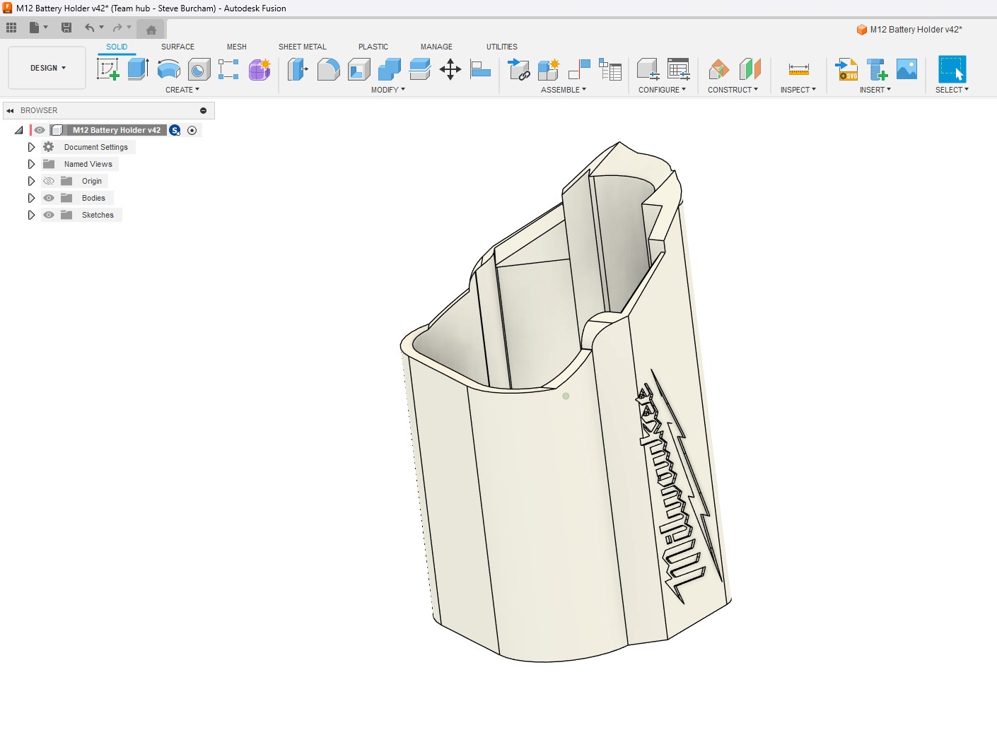Switch to the SHEET METAL tab

(302, 47)
